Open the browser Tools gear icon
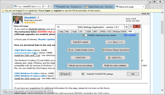The image size is (165, 95). click(x=161, y=6)
